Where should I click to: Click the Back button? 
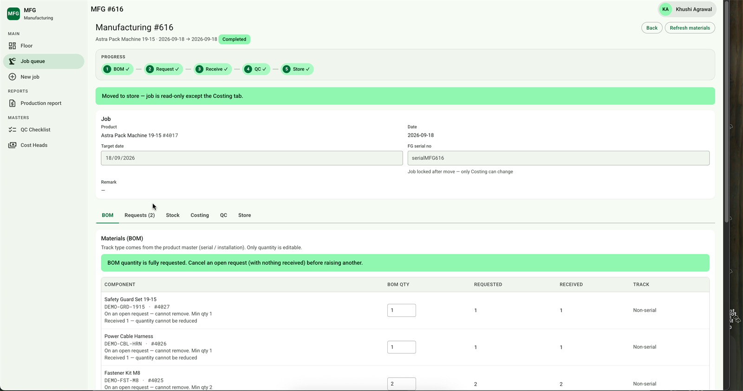click(652, 28)
